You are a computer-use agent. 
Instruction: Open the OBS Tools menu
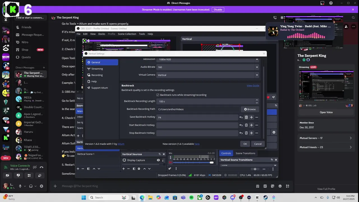(x=142, y=34)
